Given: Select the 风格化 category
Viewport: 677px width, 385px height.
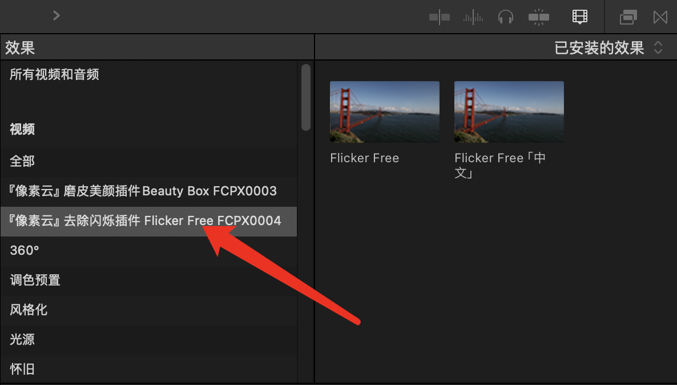Looking at the screenshot, I should (148, 310).
